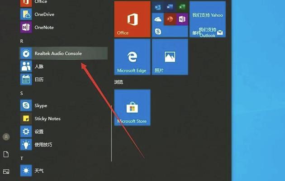
Task: Click the user account avatar in sidebar
Action: tap(6, 137)
